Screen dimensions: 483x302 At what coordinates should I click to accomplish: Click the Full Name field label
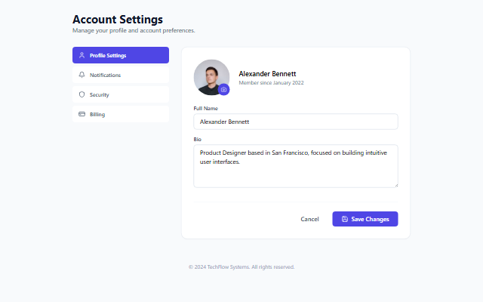click(205, 109)
